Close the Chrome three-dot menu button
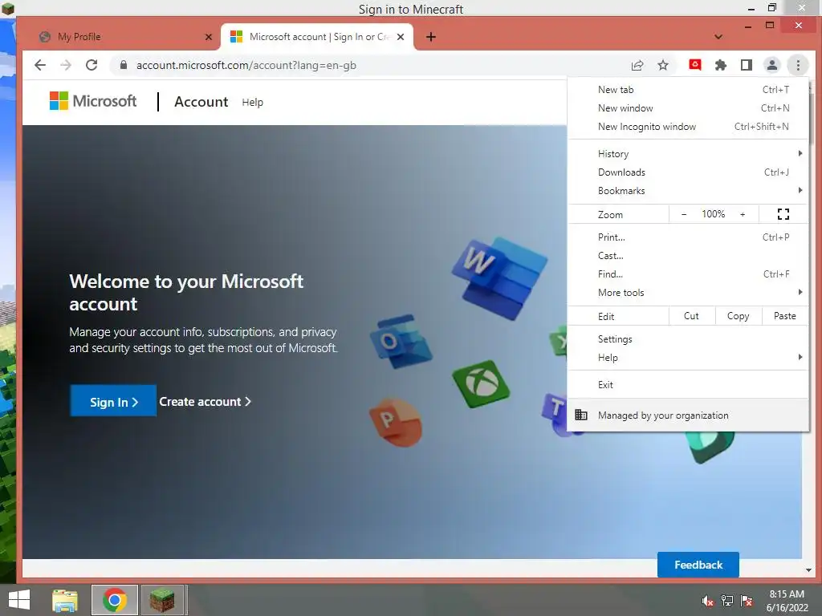Screen dimensions: 822x616 798,65
